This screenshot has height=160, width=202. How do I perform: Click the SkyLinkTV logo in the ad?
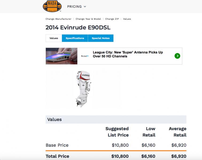click(85, 56)
